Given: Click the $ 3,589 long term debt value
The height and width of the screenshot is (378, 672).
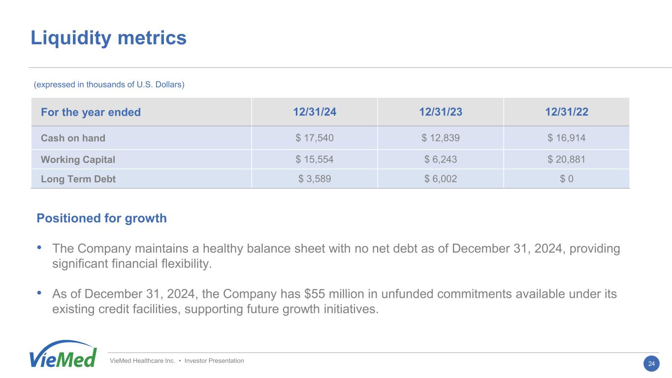Looking at the screenshot, I should coord(315,179).
